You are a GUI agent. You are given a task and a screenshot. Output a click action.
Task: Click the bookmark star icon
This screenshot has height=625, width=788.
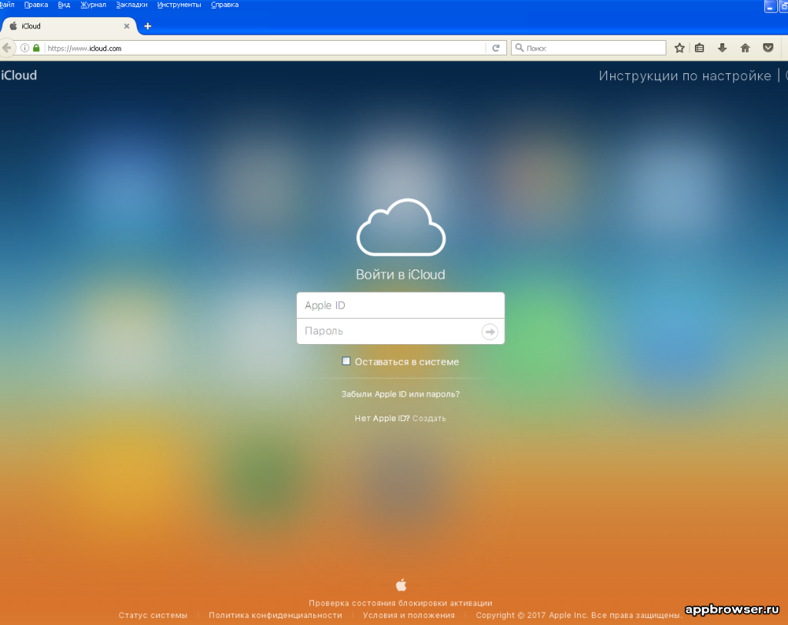click(679, 48)
